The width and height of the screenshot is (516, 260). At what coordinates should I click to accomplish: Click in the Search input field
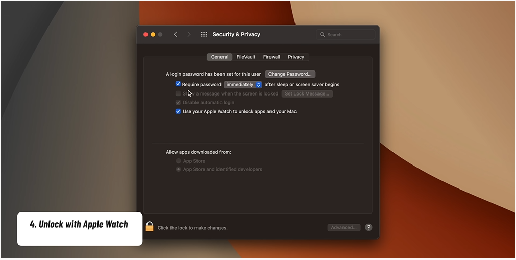[x=346, y=35]
